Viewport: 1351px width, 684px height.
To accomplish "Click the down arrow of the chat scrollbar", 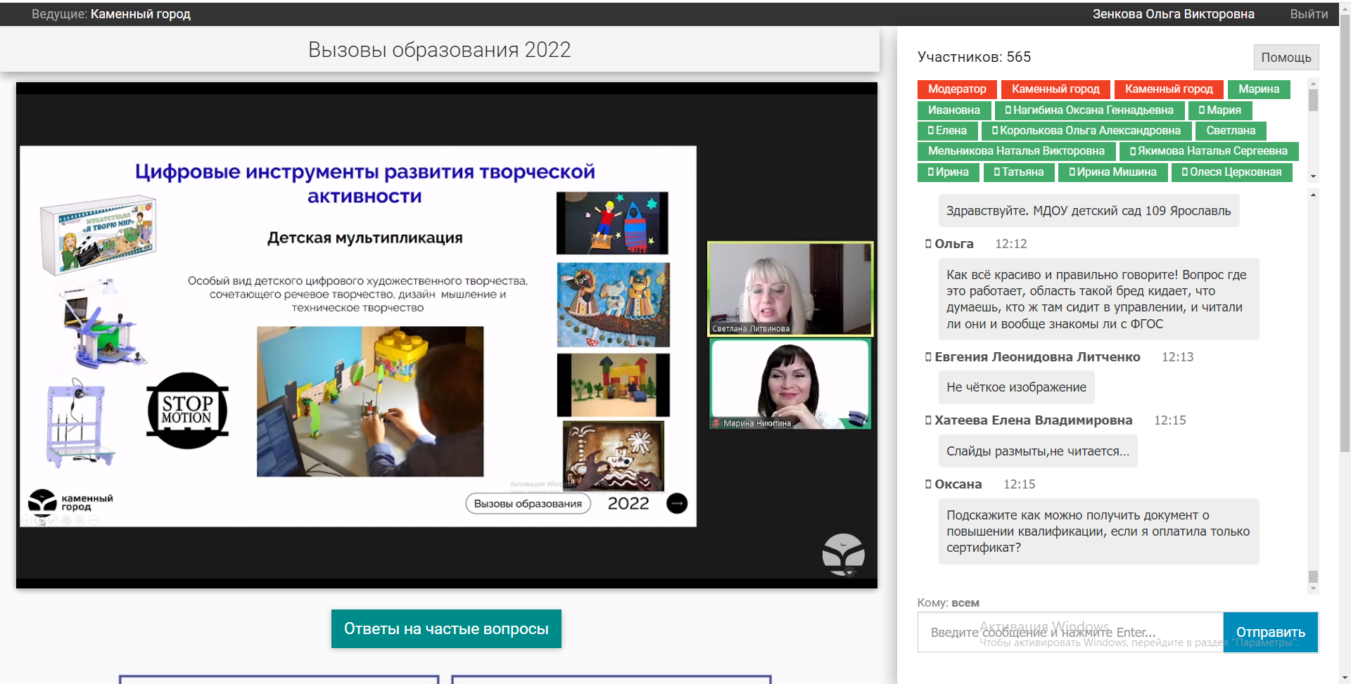I will click(x=1313, y=589).
